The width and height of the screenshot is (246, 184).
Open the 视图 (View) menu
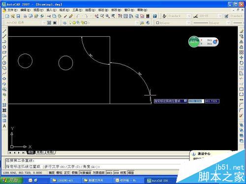(38, 10)
